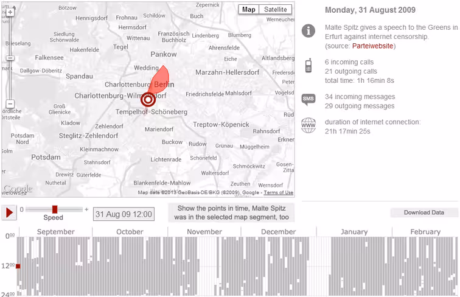Viewport: 460px width, 297px height.
Task: Click the Wedding label on the map
Action: pos(146,68)
